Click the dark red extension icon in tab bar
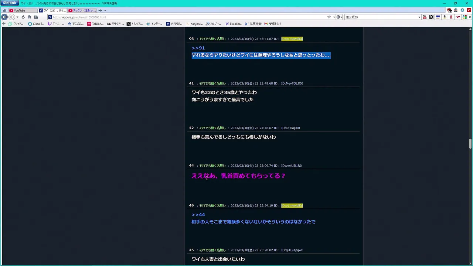 click(x=450, y=10)
